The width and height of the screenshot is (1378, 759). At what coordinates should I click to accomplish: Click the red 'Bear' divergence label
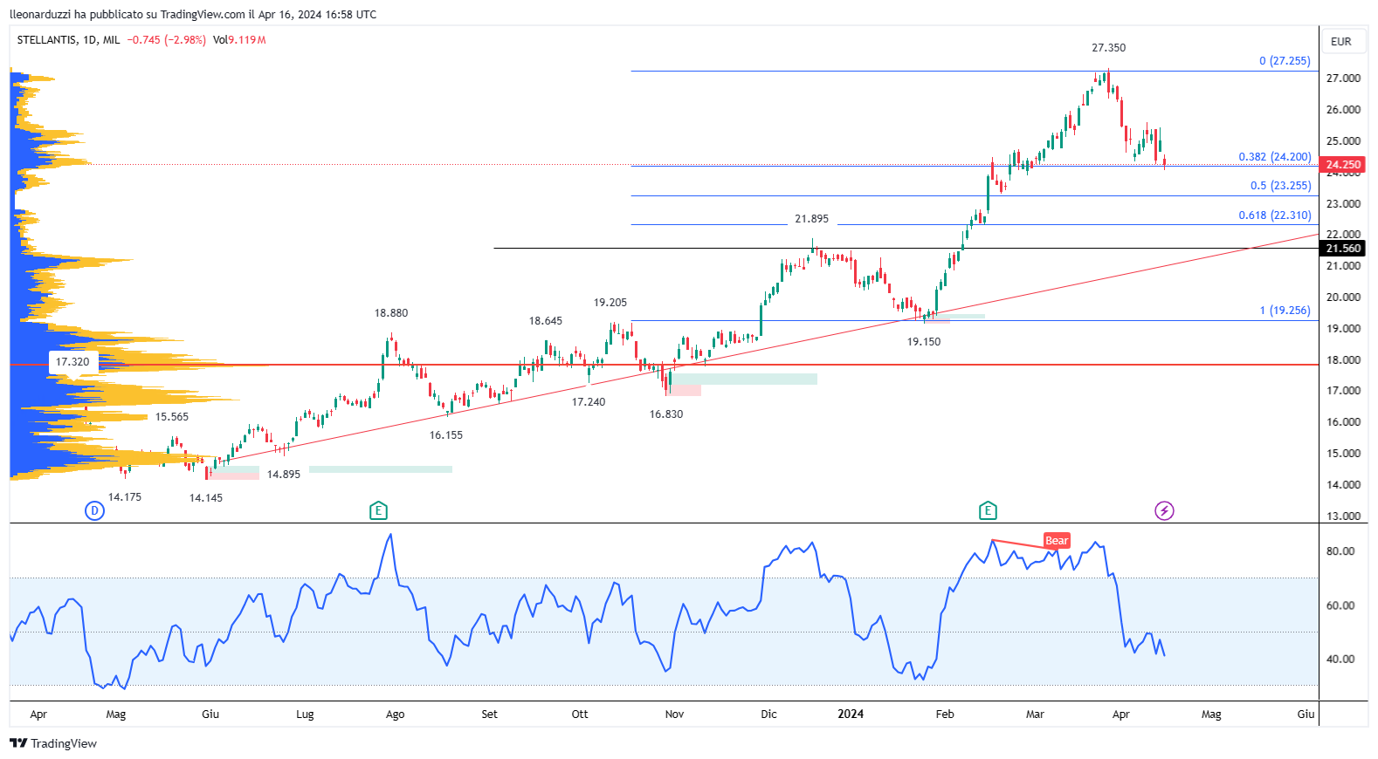[x=1057, y=541]
